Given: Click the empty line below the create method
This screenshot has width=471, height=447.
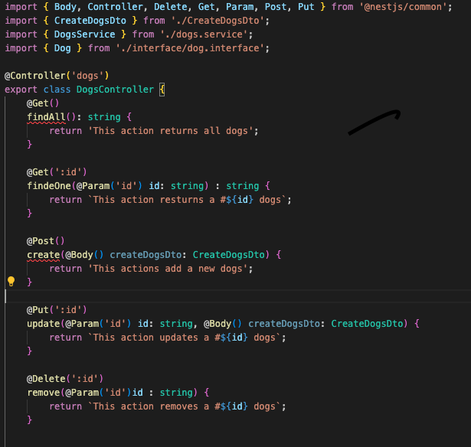Looking at the screenshot, I should tap(237, 296).
